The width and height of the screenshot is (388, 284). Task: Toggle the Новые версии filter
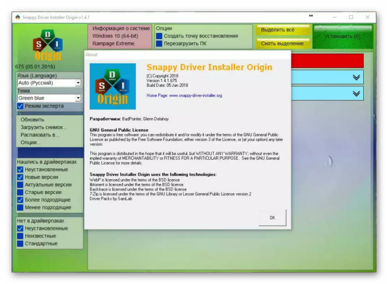tap(20, 177)
